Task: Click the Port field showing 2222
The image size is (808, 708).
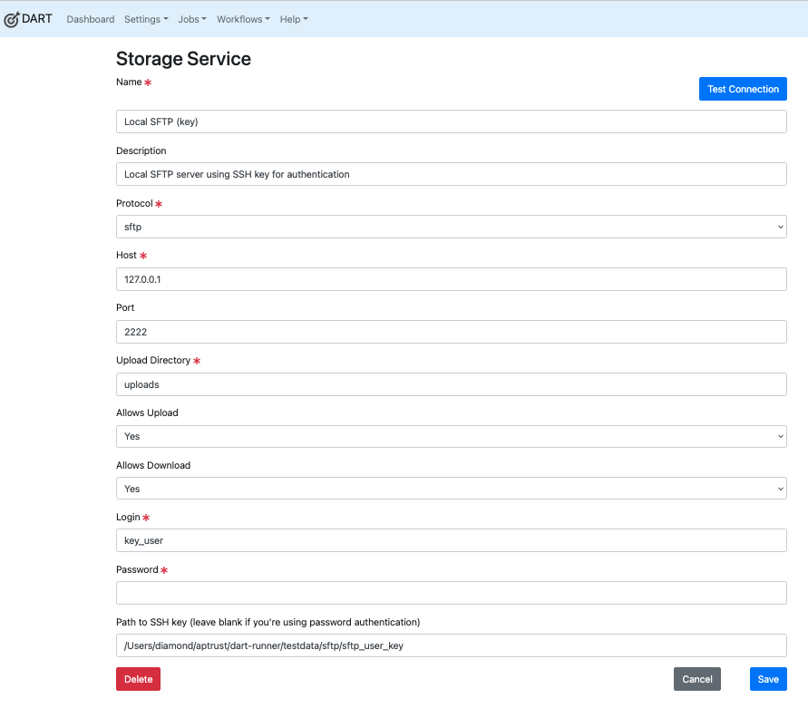Action: 451,332
